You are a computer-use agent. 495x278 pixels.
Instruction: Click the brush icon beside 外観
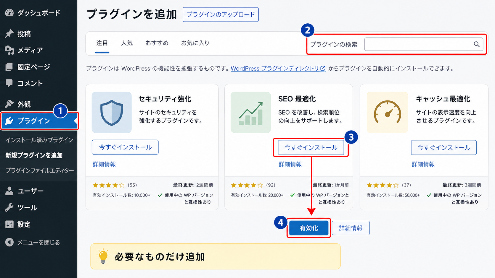click(9, 104)
